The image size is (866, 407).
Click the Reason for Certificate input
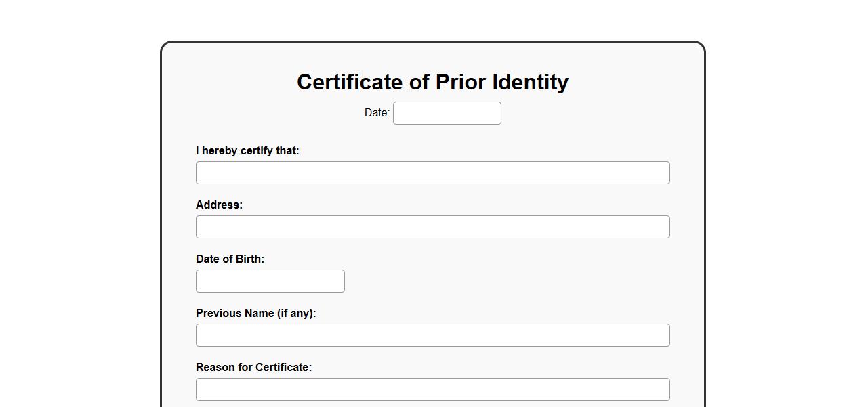pos(432,389)
